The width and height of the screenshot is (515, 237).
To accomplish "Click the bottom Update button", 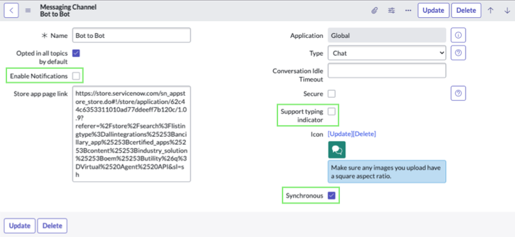I will pos(20,226).
